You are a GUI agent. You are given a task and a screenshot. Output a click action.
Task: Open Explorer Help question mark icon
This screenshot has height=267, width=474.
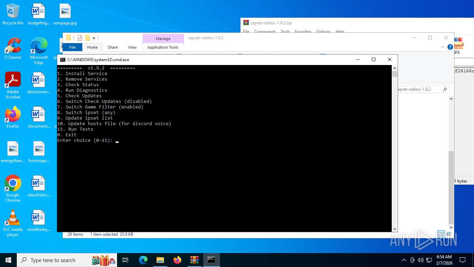450,47
